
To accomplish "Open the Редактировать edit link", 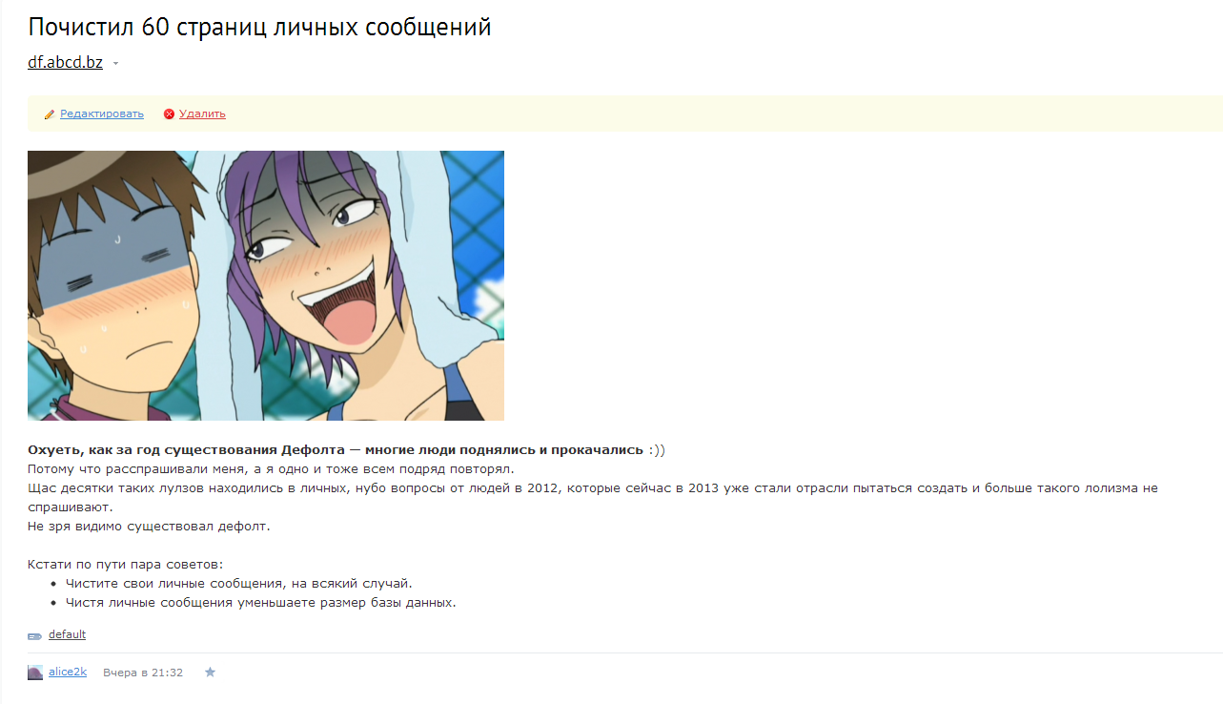I will 102,114.
